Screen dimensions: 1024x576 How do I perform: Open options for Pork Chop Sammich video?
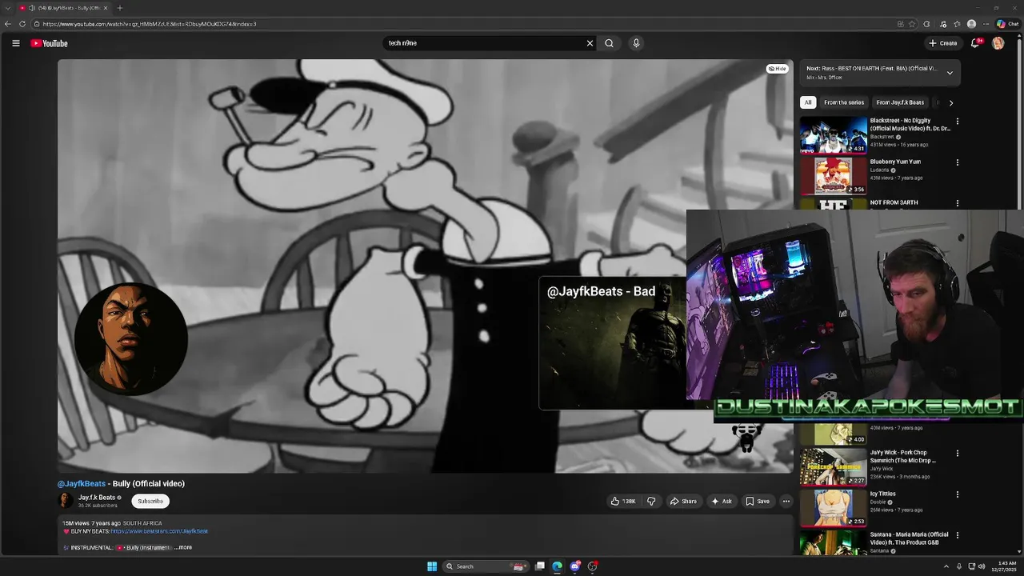pyautogui.click(x=957, y=454)
